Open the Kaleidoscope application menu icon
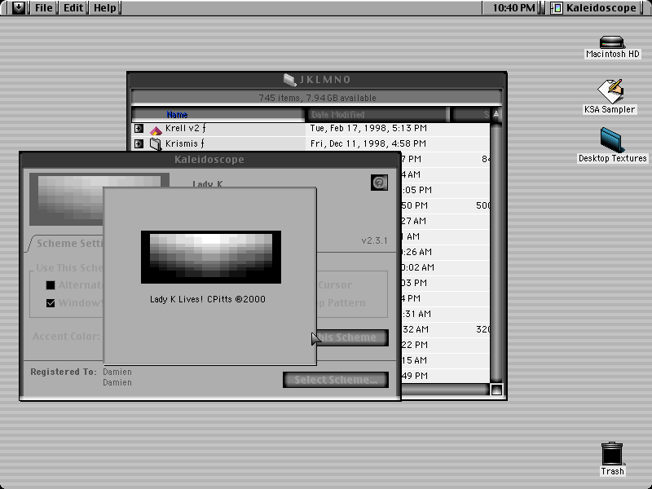This screenshot has height=489, width=652. click(x=557, y=7)
